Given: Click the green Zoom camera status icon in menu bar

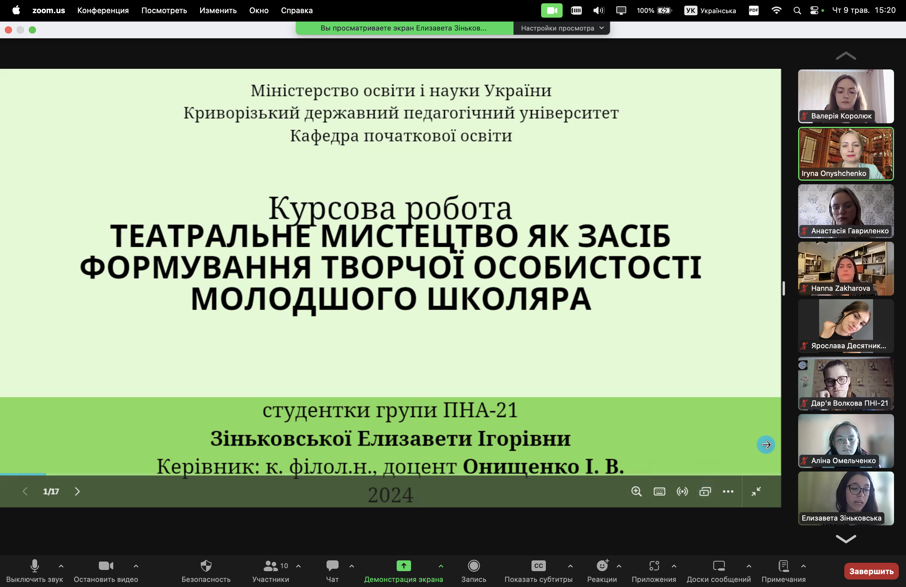Looking at the screenshot, I should 552,11.
